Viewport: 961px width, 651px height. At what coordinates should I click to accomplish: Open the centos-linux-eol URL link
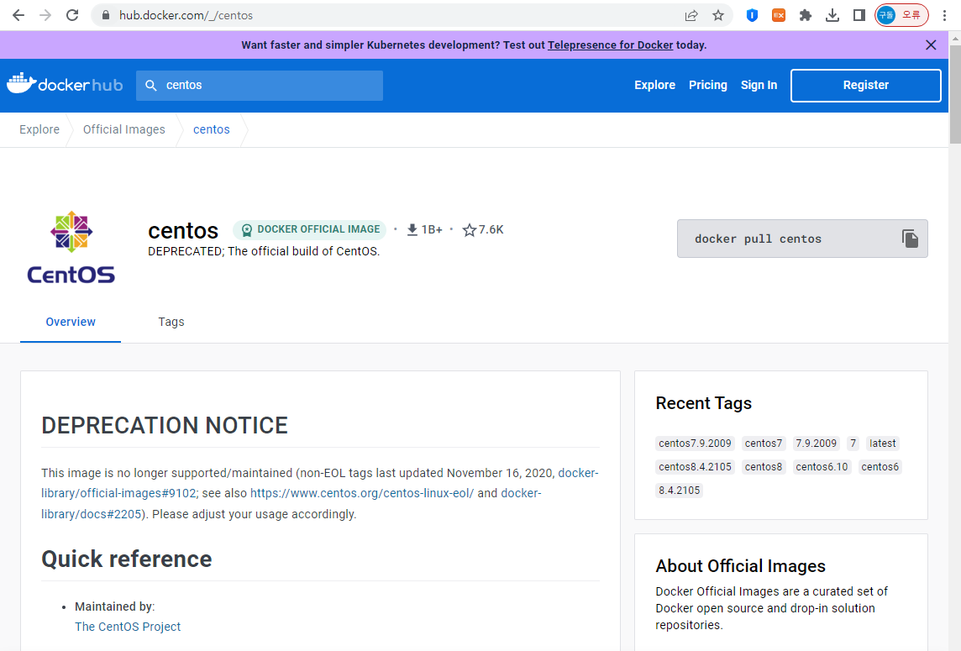[x=362, y=493]
